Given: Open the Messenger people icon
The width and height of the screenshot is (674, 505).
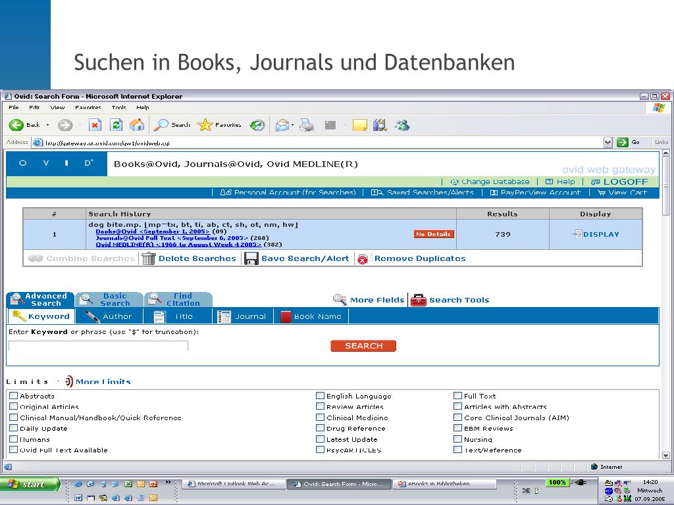Looking at the screenshot, I should tap(402, 125).
